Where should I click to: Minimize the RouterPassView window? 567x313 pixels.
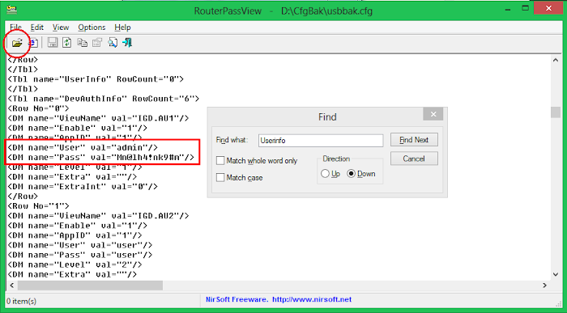508,9
